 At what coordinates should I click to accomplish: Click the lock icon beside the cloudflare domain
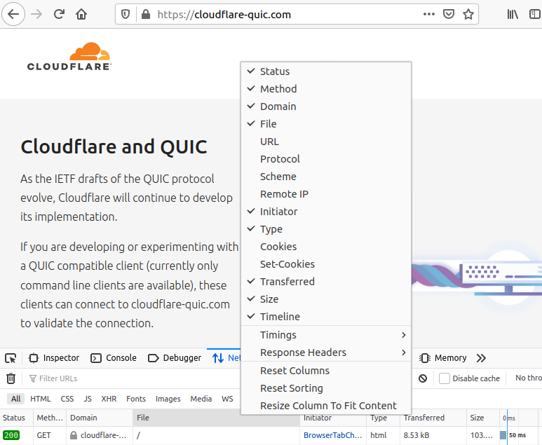pos(74,435)
